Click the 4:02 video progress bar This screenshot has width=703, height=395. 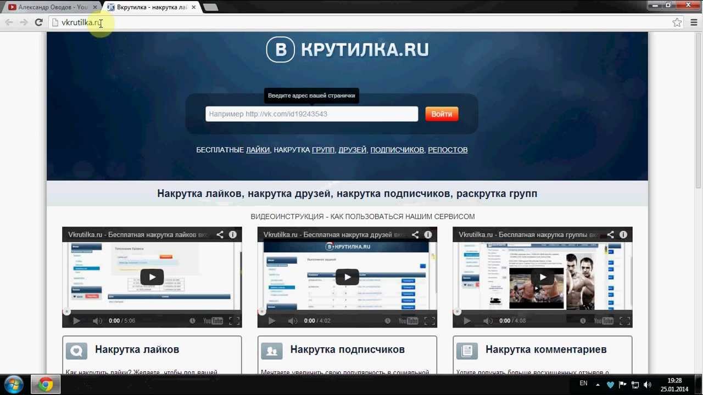click(x=347, y=312)
